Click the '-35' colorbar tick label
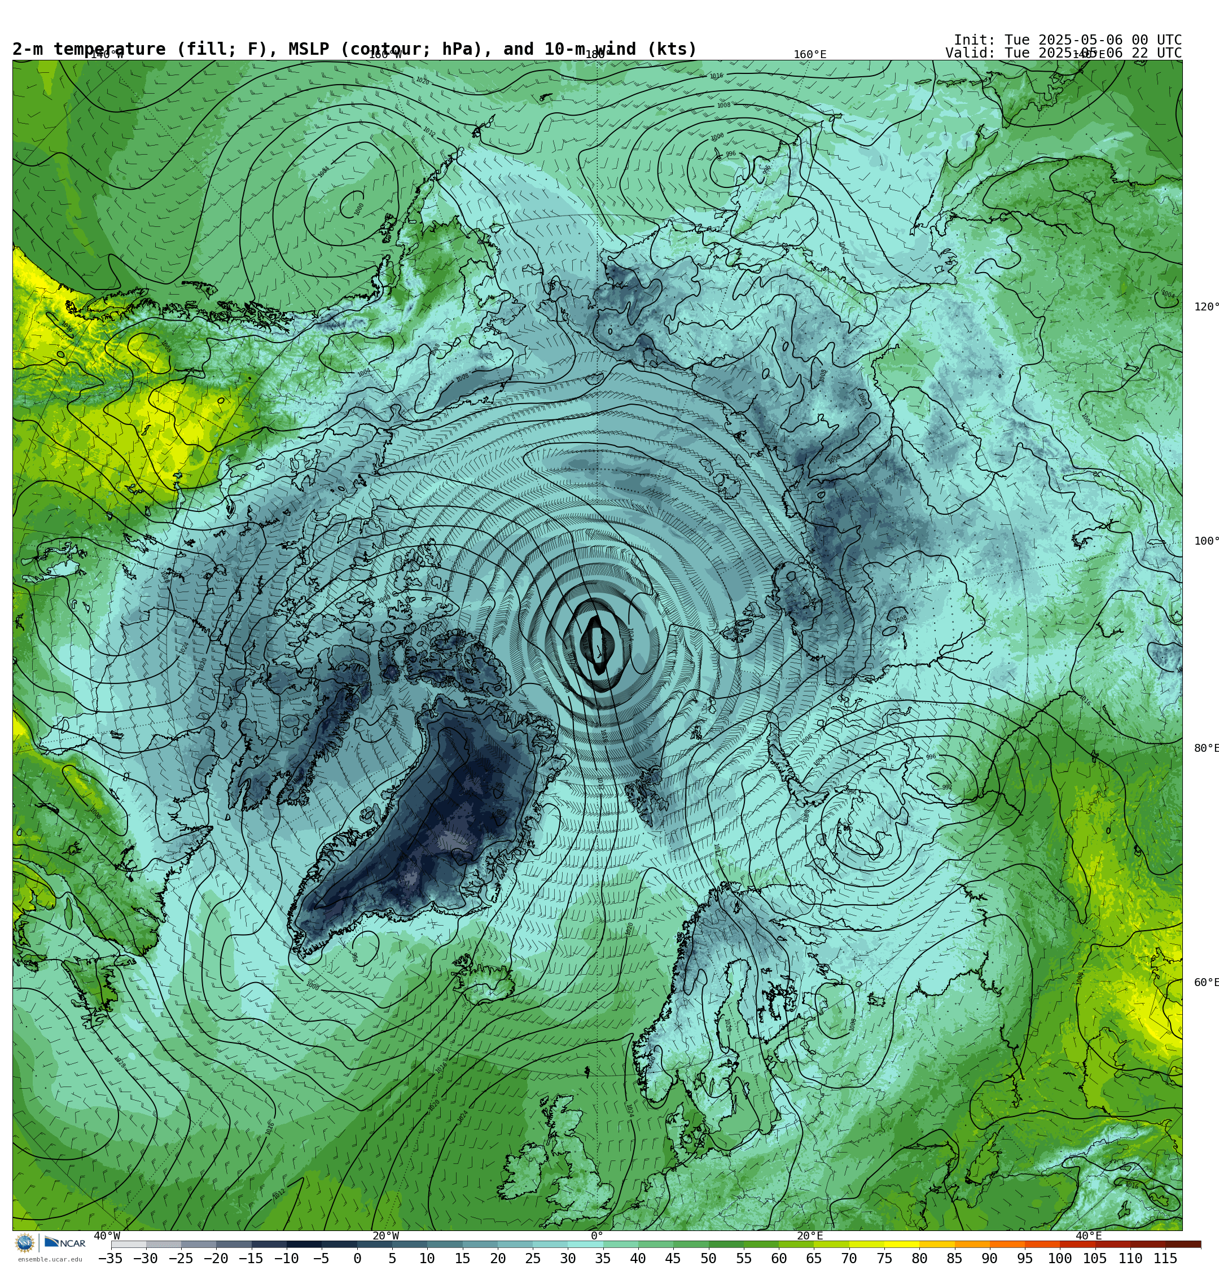This screenshot has height=1266, width=1219. click(111, 1258)
